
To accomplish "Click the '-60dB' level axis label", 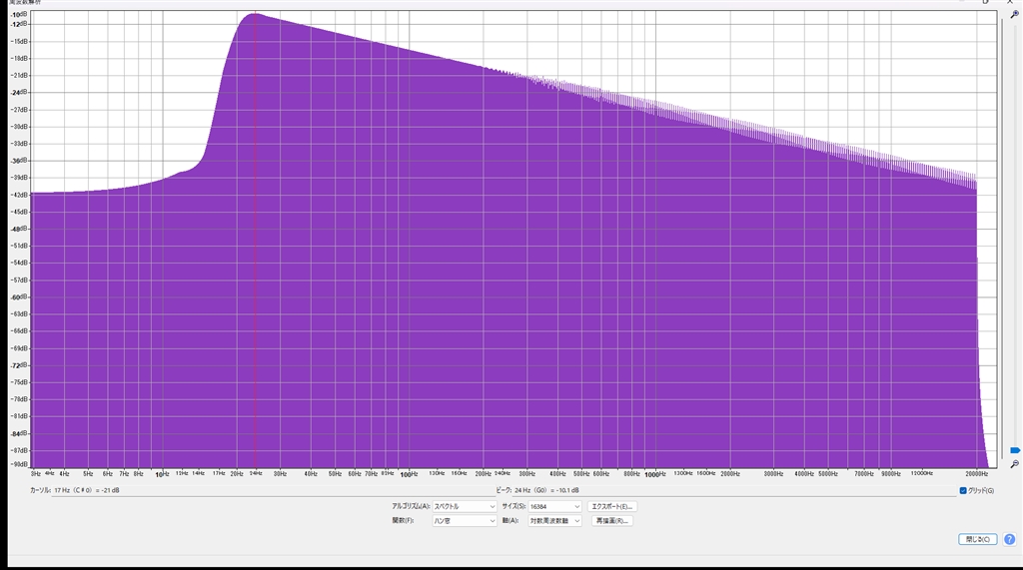I will [x=20, y=296].
